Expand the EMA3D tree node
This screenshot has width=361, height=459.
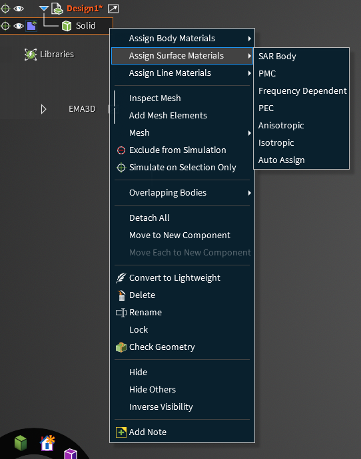click(43, 109)
